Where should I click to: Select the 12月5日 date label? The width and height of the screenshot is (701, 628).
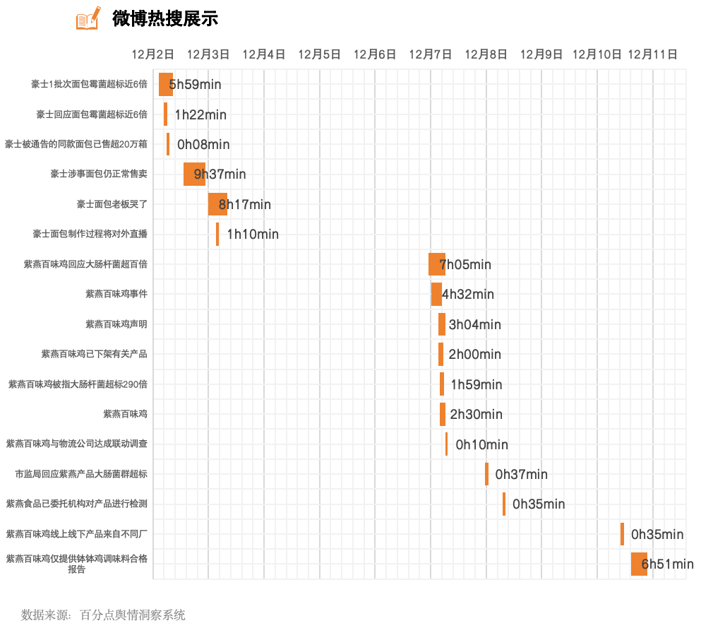click(320, 54)
